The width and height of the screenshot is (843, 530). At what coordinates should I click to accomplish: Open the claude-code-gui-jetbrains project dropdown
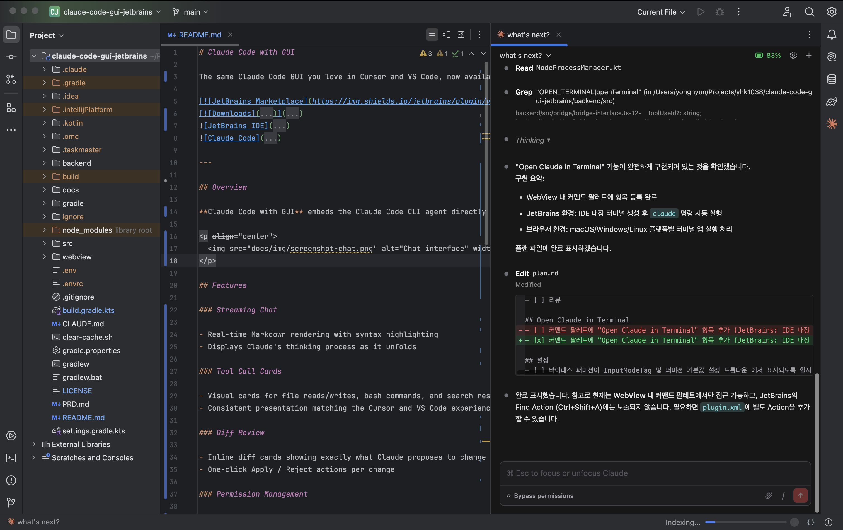point(105,12)
